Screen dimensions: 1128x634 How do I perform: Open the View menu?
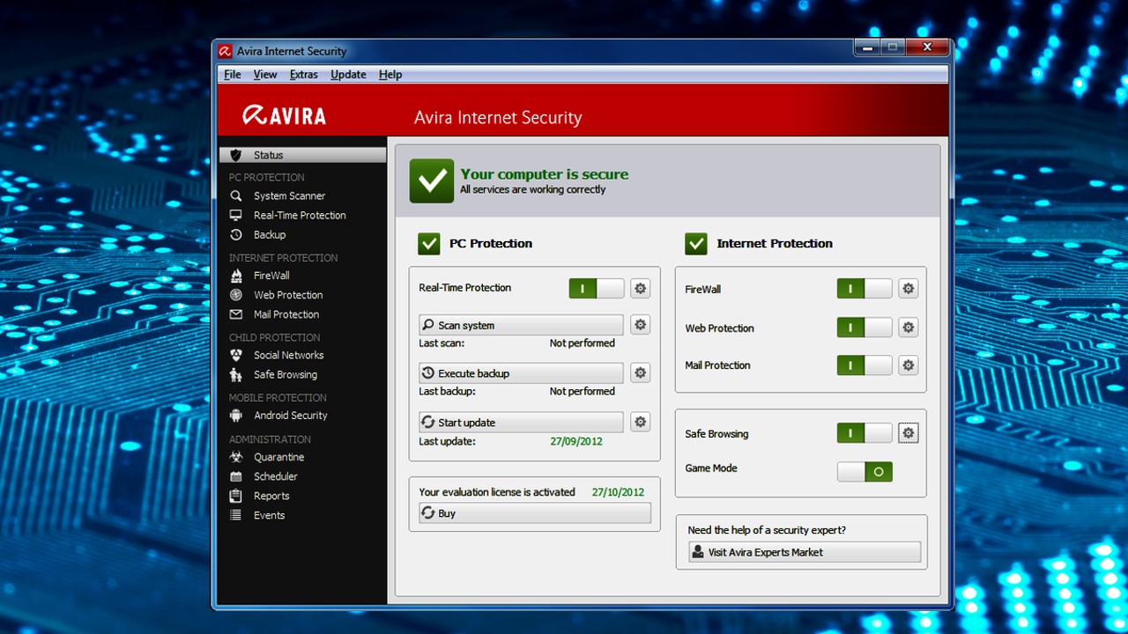click(x=265, y=75)
